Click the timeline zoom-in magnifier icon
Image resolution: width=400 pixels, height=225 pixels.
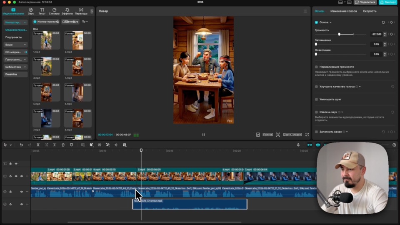394,145
